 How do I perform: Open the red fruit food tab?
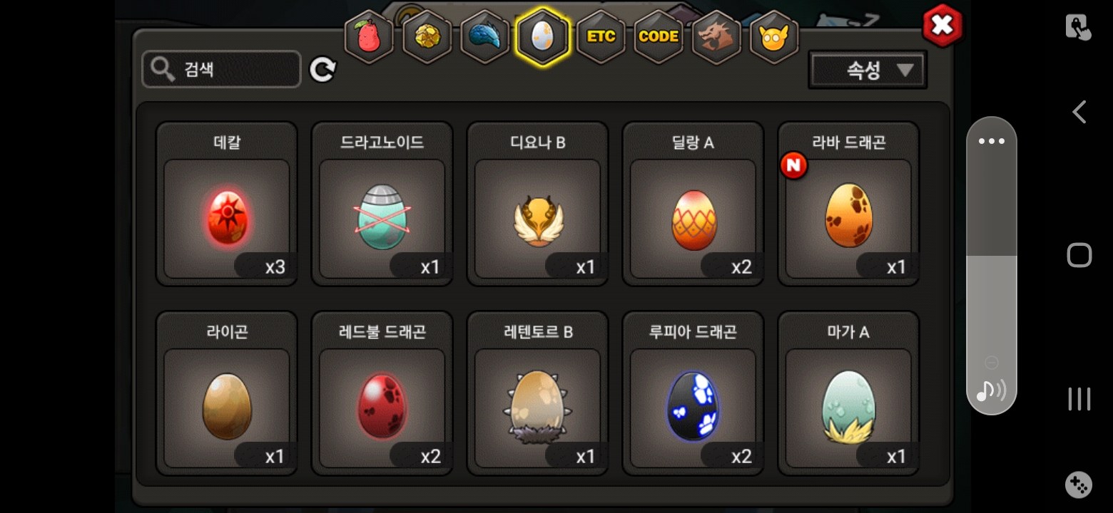click(369, 36)
